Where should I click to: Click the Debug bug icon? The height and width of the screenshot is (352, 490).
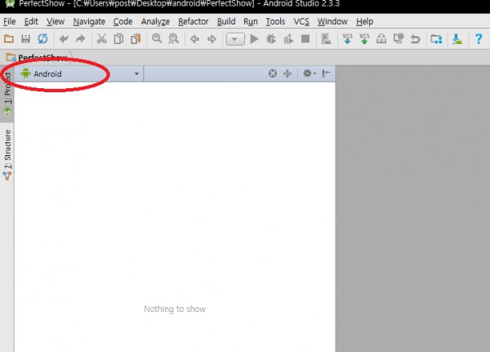[x=271, y=39]
